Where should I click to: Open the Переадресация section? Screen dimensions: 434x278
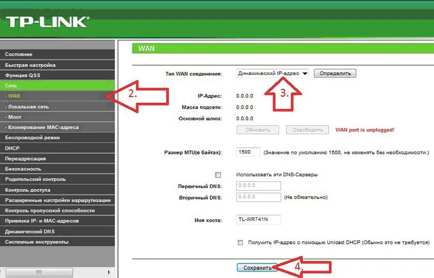[57, 158]
